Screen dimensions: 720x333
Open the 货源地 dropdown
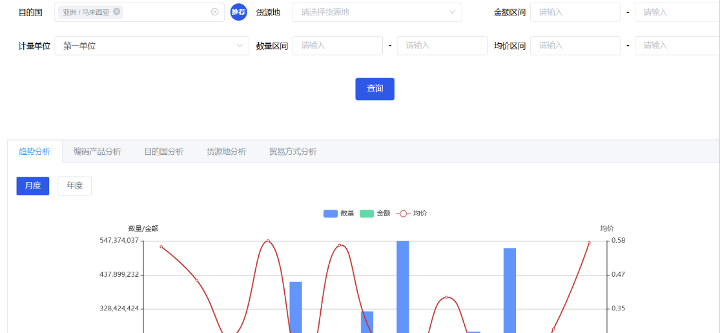377,12
